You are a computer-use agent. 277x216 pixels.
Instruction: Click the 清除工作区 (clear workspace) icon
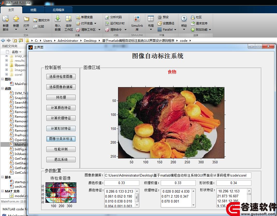coord(78,29)
